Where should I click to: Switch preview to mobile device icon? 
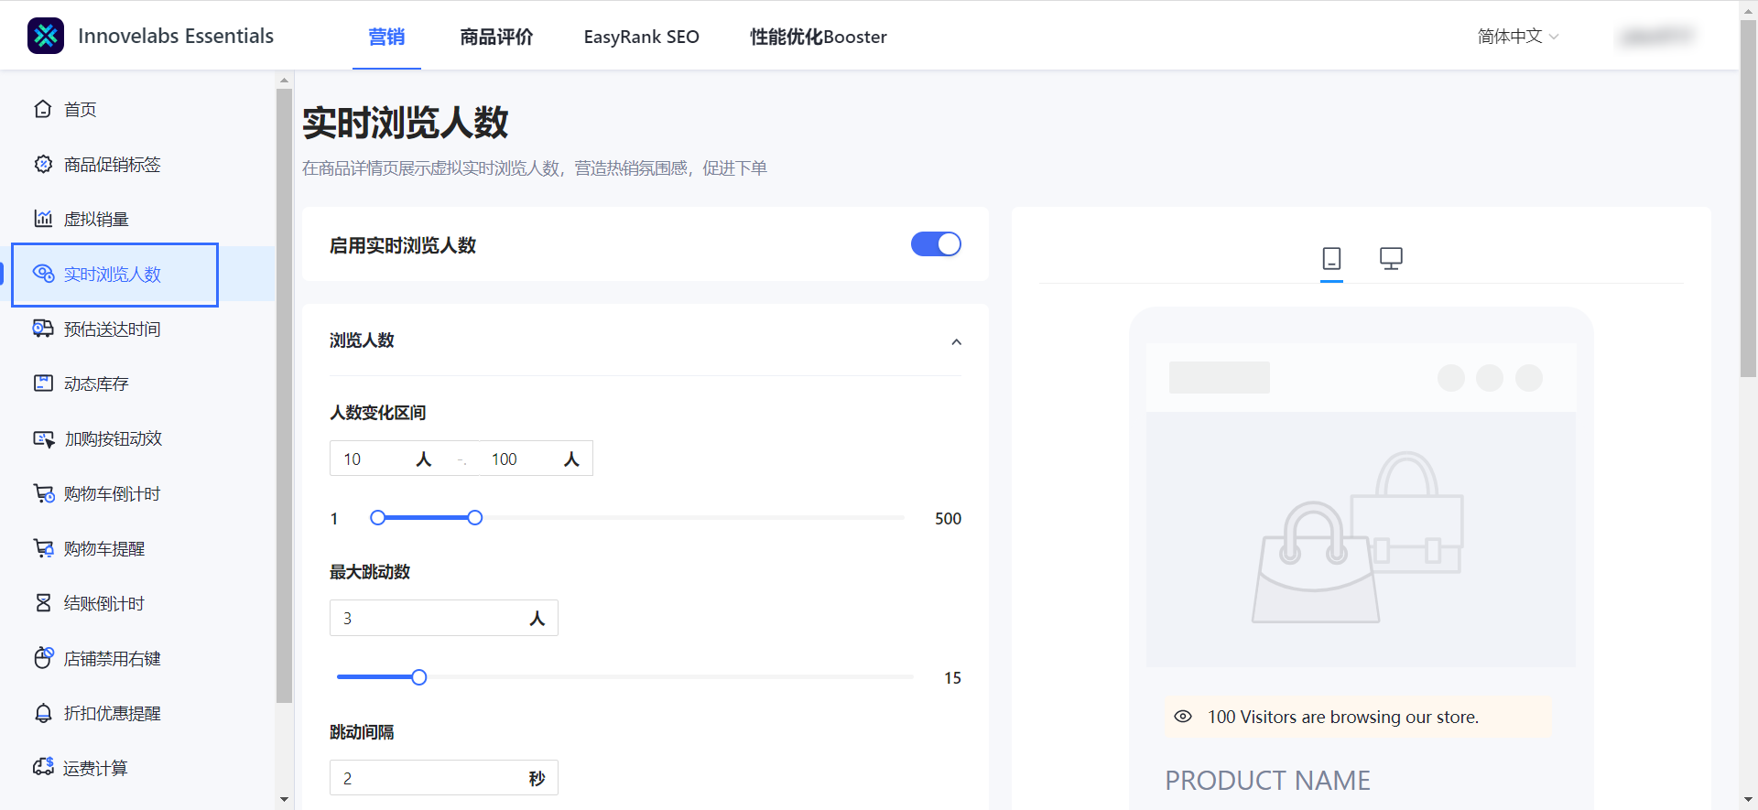tap(1331, 259)
